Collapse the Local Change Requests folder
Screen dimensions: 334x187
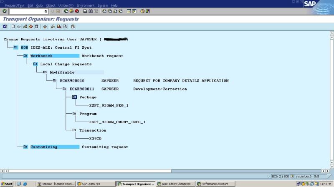[x=35, y=64]
